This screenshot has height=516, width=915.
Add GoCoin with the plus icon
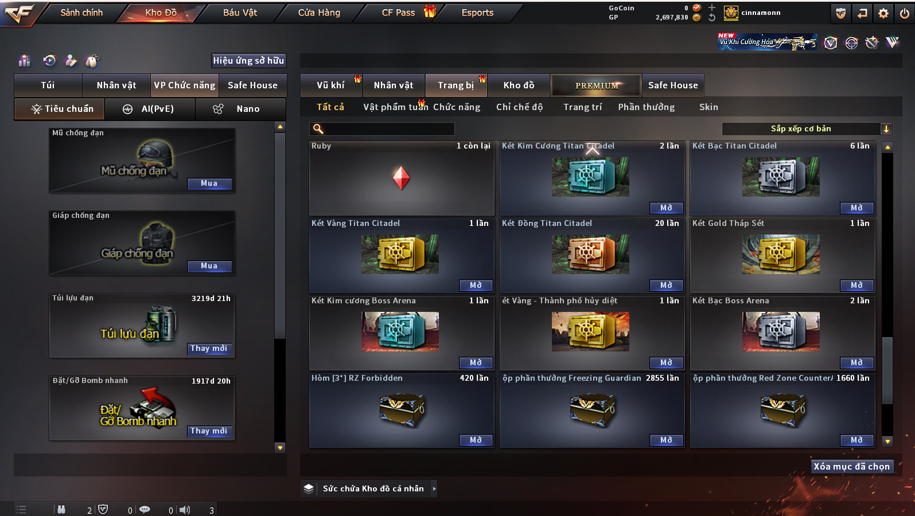(x=711, y=7)
